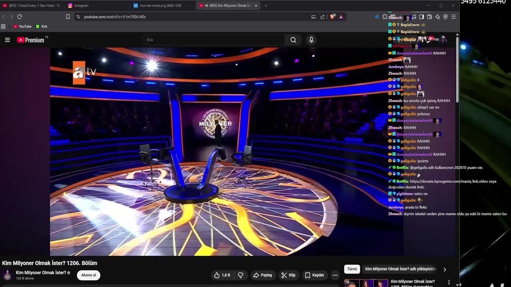Screen dimensions: 511x287
Task: Open the YouTube bookmark in bookmarks bar
Action: click(22, 26)
